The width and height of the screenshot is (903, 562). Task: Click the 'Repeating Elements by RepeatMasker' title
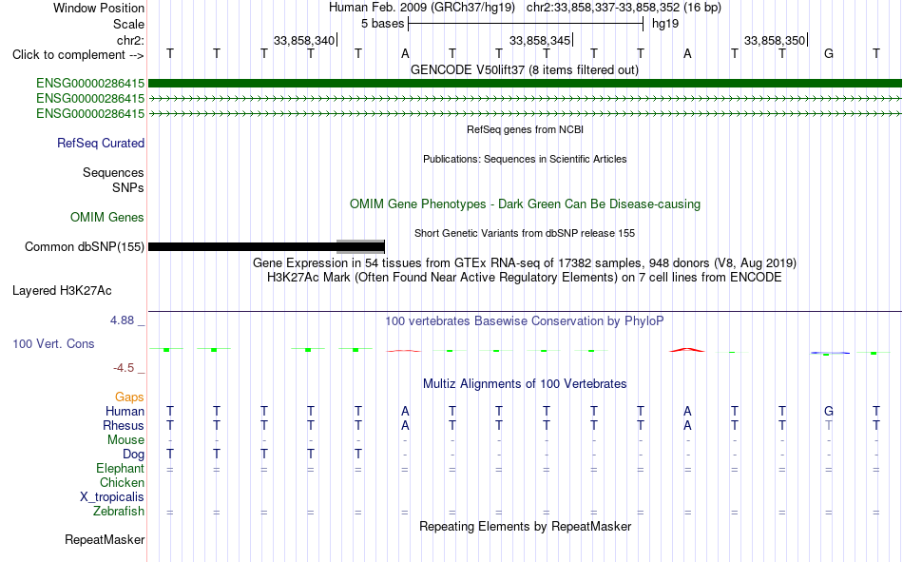pyautogui.click(x=526, y=526)
